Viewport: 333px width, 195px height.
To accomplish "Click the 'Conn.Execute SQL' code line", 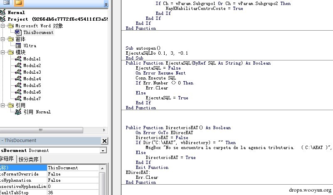I will click(x=155, y=78).
